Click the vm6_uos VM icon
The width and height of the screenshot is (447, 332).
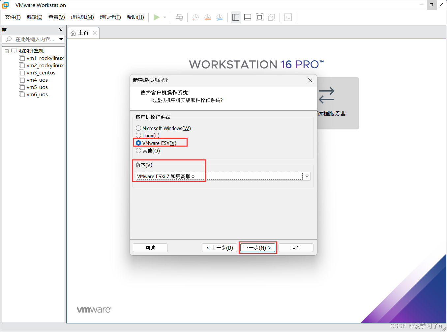(22, 94)
